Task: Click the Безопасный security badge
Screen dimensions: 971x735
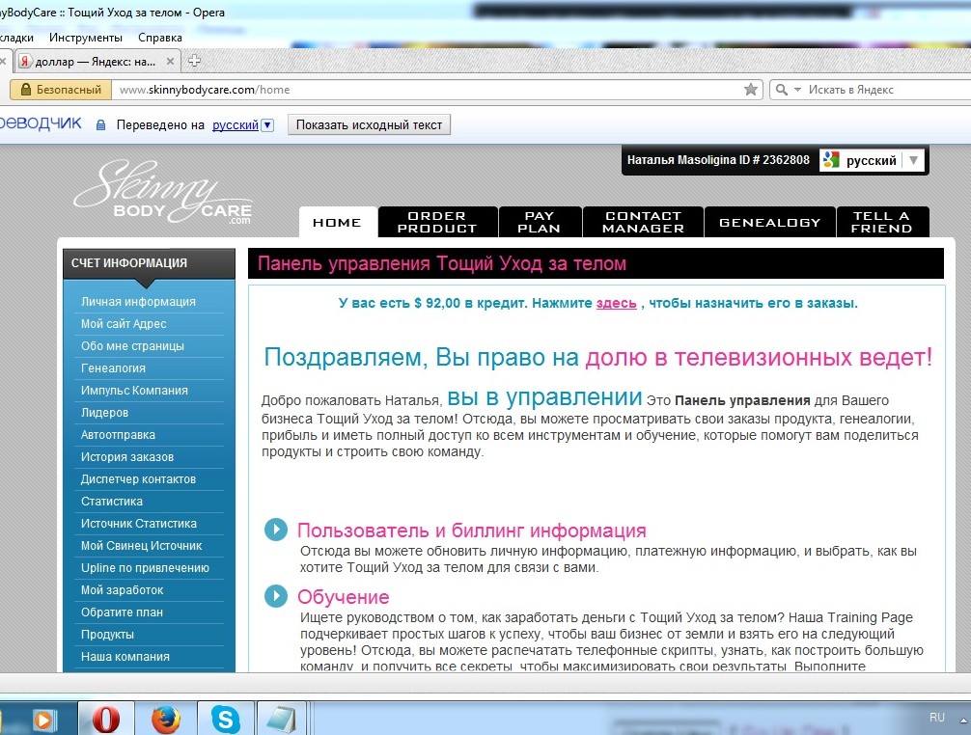Action: 59,90
